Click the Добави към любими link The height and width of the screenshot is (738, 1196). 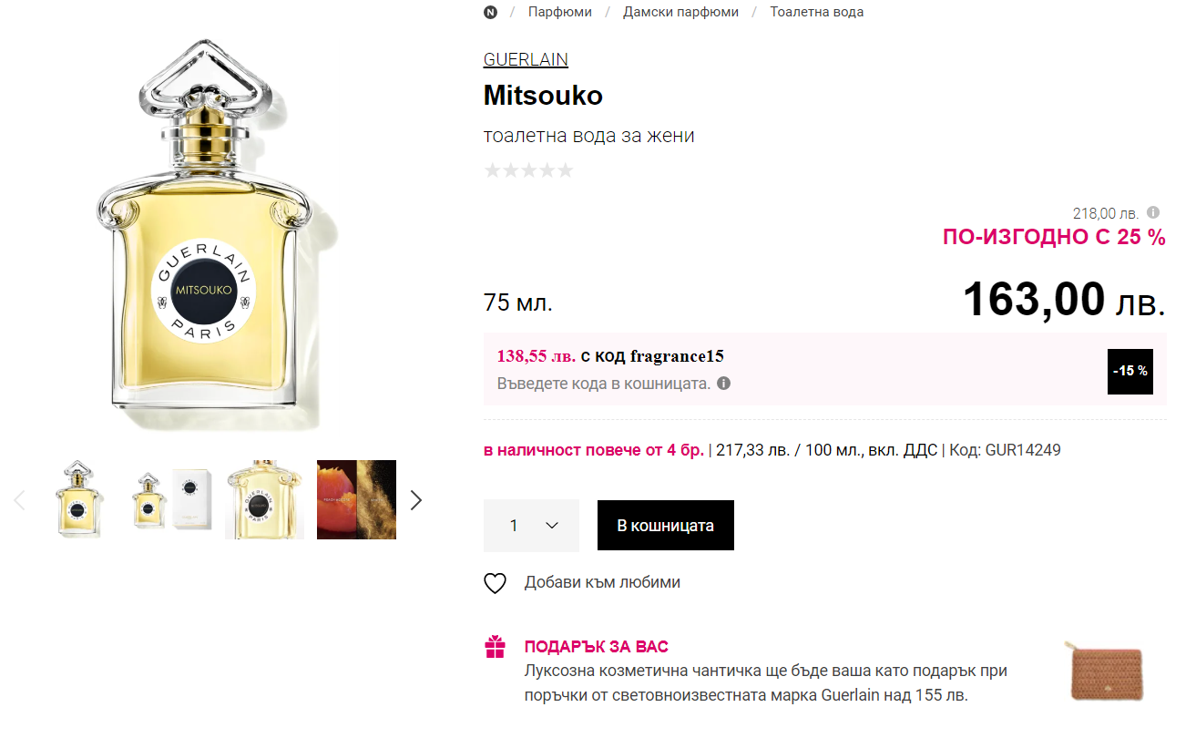pos(602,582)
